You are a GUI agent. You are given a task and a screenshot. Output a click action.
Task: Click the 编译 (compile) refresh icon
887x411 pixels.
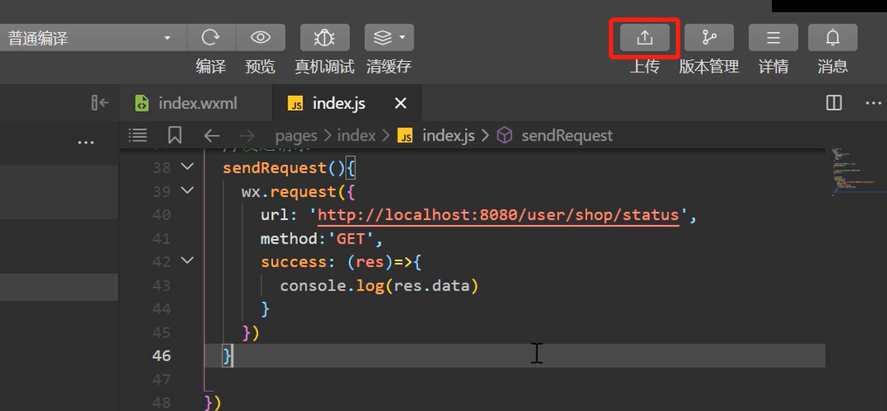pyautogui.click(x=211, y=38)
